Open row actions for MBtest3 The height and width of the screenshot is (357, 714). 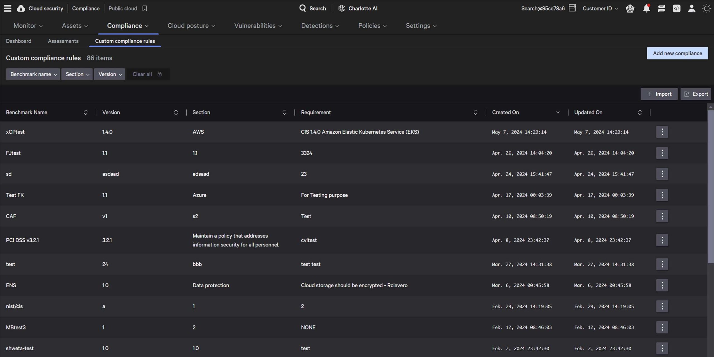(x=662, y=327)
